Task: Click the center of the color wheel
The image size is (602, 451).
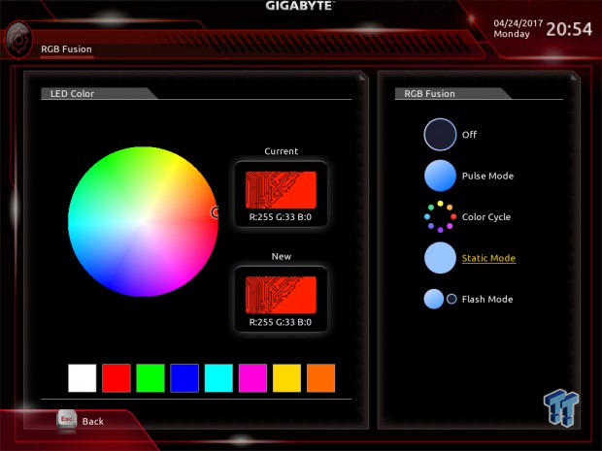Action: (143, 221)
